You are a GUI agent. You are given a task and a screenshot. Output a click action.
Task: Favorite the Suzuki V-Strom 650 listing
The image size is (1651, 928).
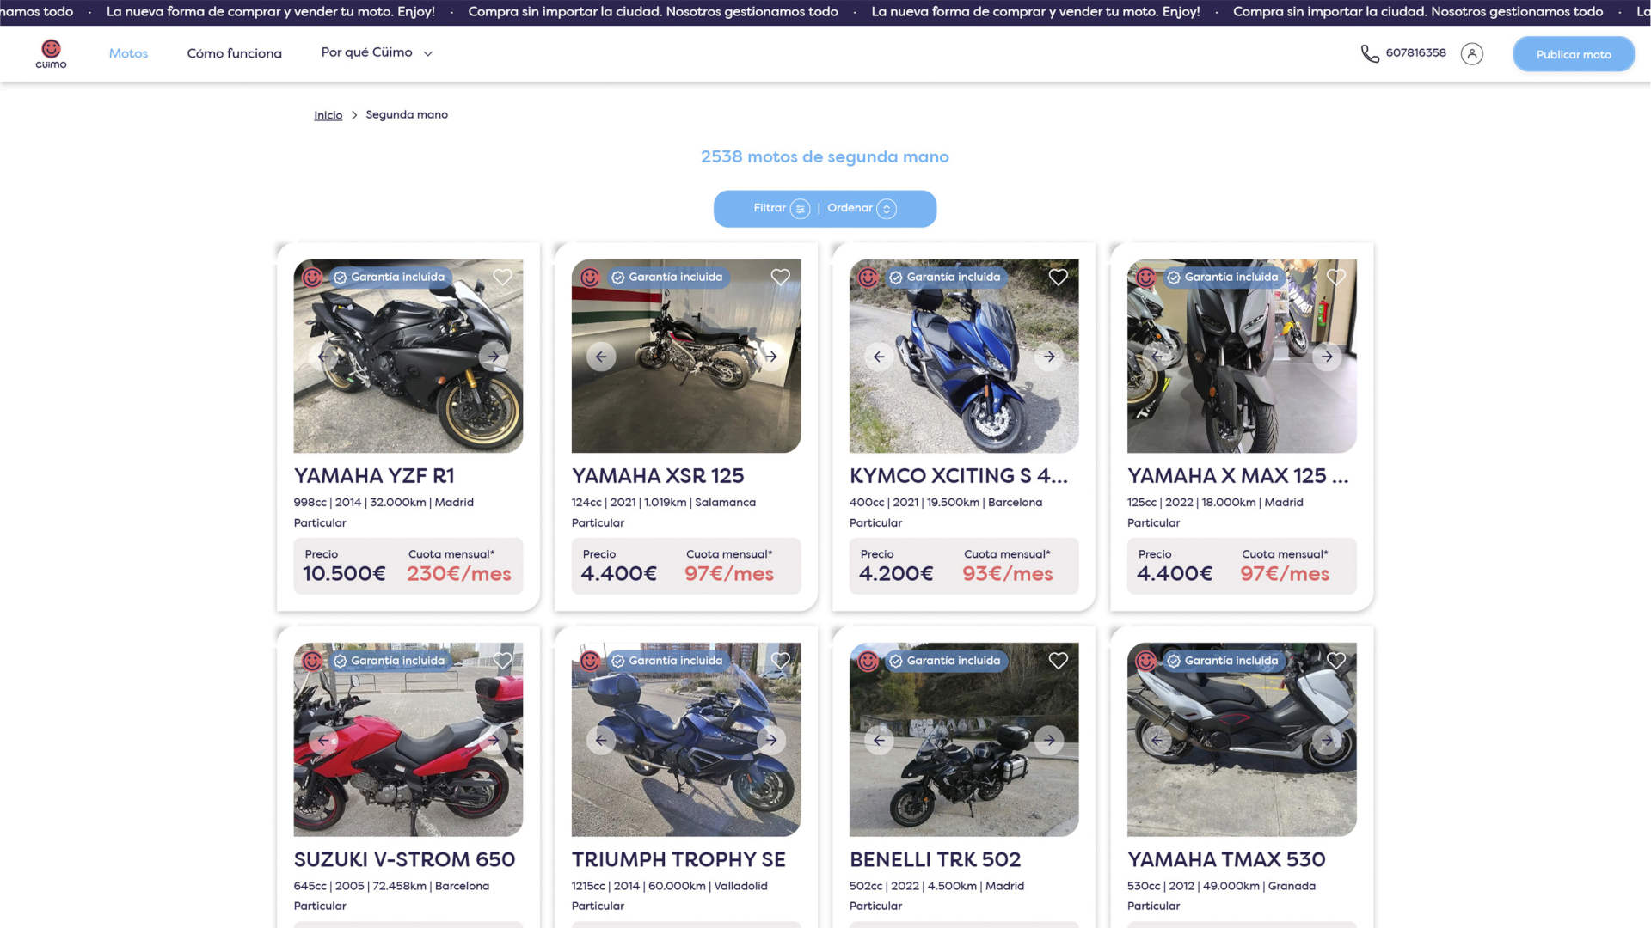tap(503, 661)
